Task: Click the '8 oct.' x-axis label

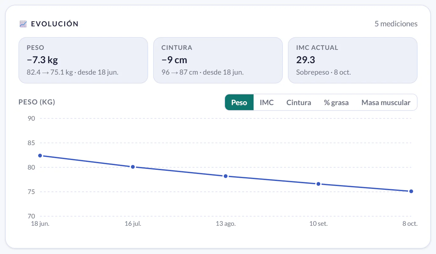Action: (x=410, y=224)
